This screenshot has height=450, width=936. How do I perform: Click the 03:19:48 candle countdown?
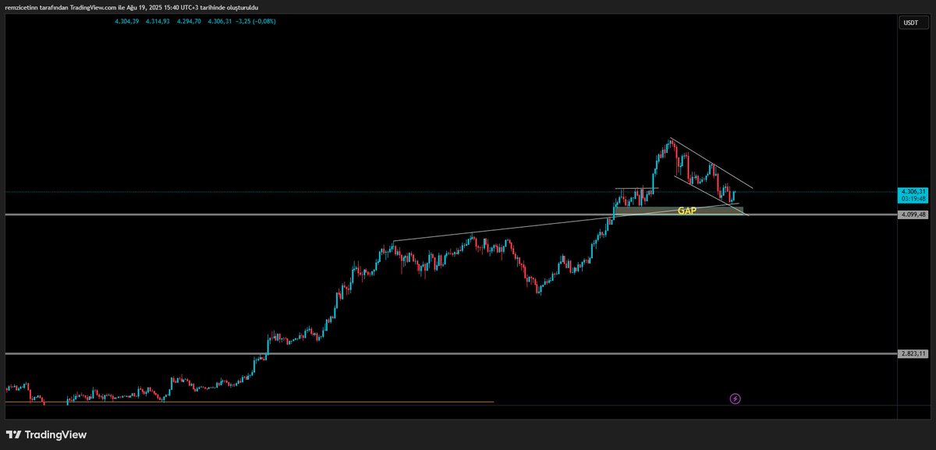coord(913,199)
